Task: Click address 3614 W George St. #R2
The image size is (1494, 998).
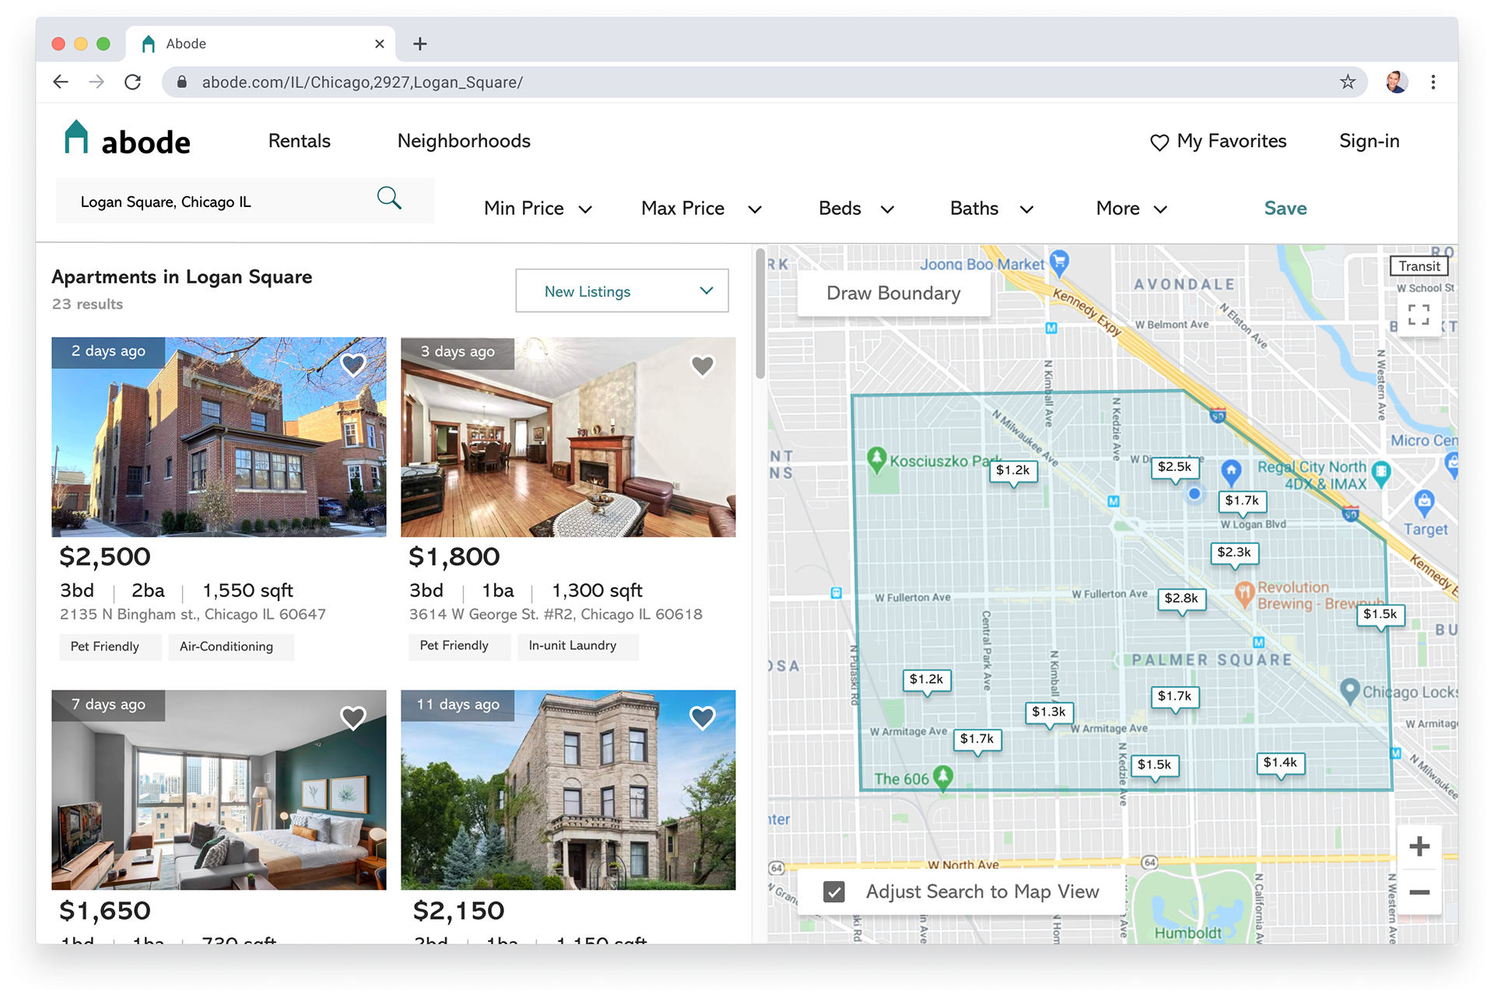Action: tap(556, 615)
